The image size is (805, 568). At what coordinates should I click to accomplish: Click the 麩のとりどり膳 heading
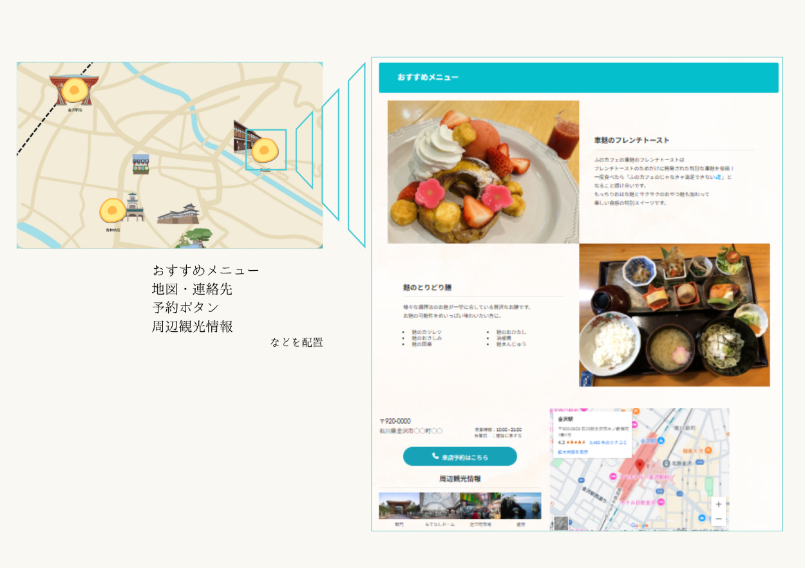(x=428, y=287)
